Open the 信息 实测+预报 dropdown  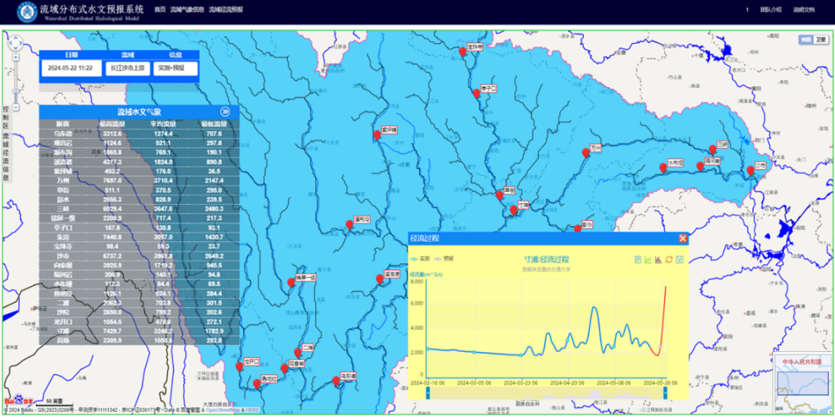pos(175,69)
